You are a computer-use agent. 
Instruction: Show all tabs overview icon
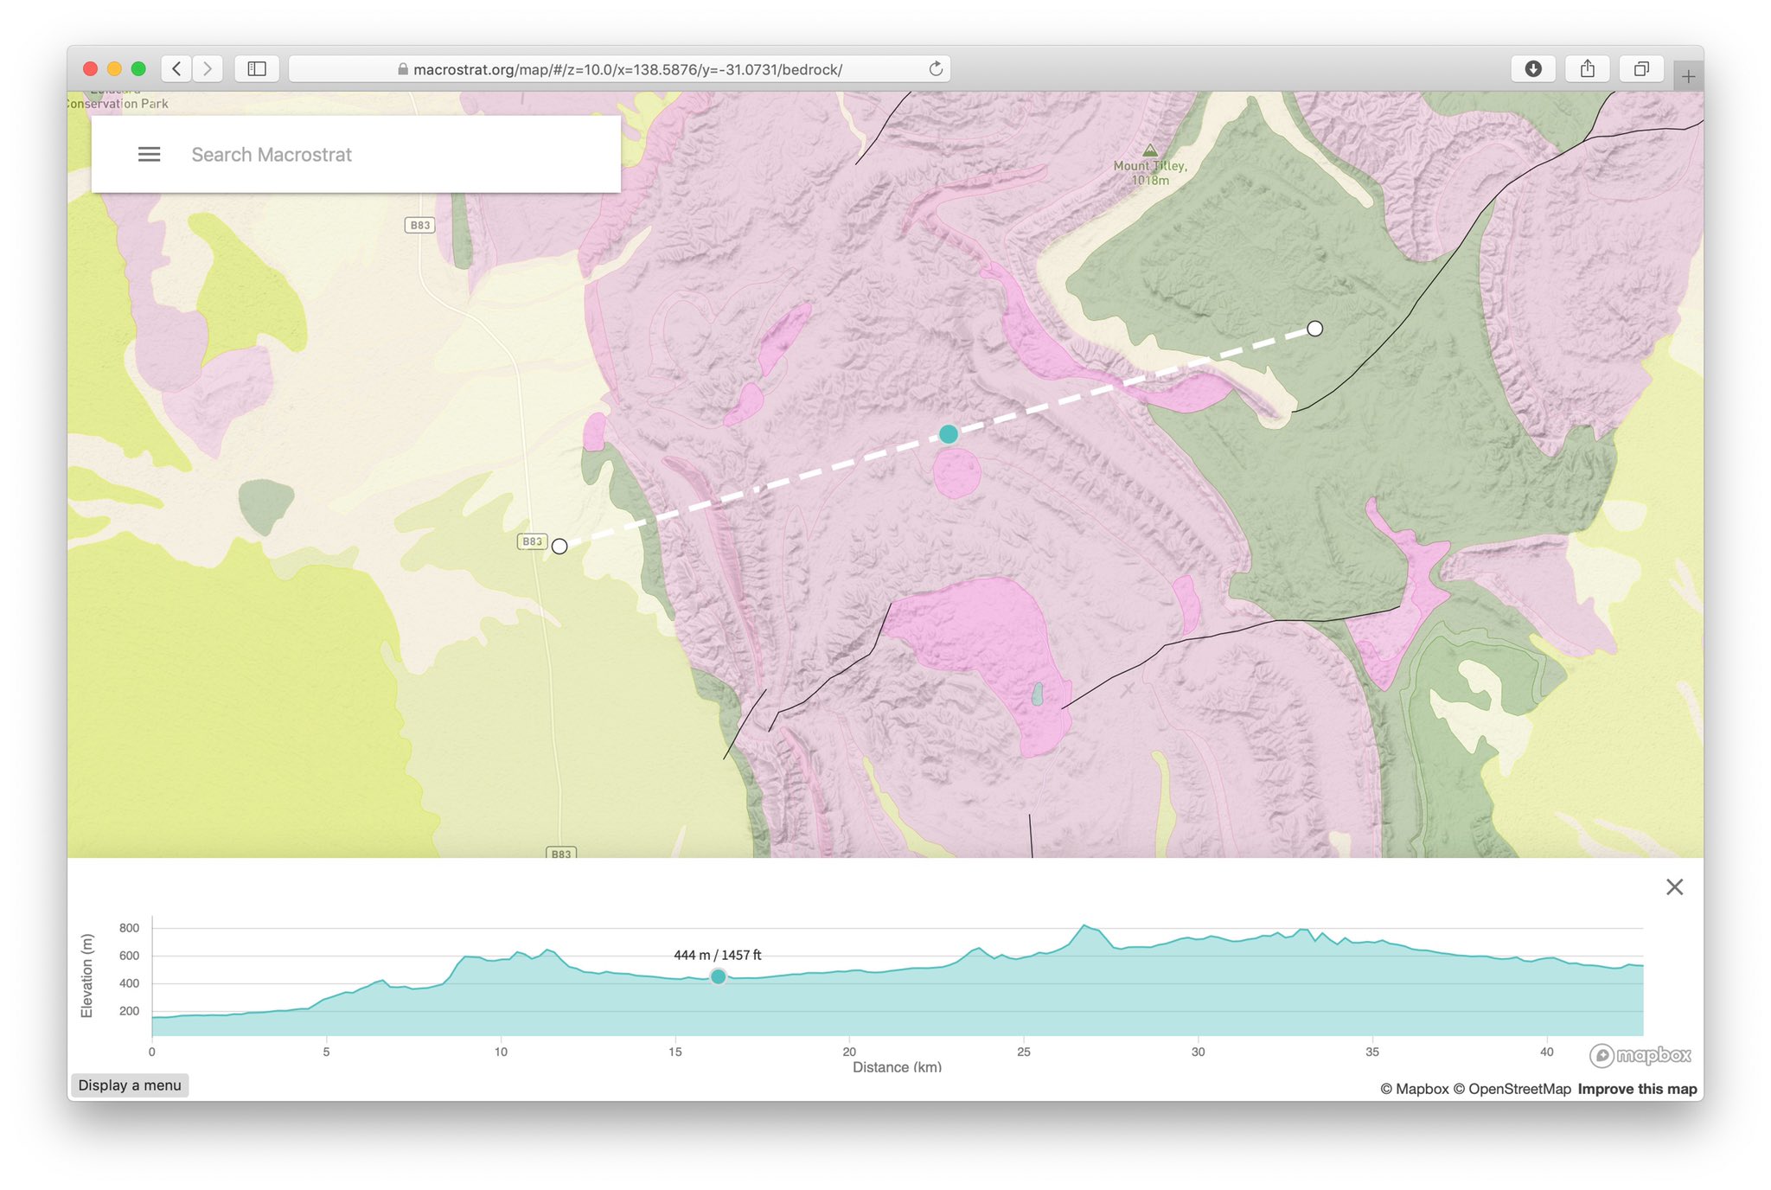(x=1640, y=69)
